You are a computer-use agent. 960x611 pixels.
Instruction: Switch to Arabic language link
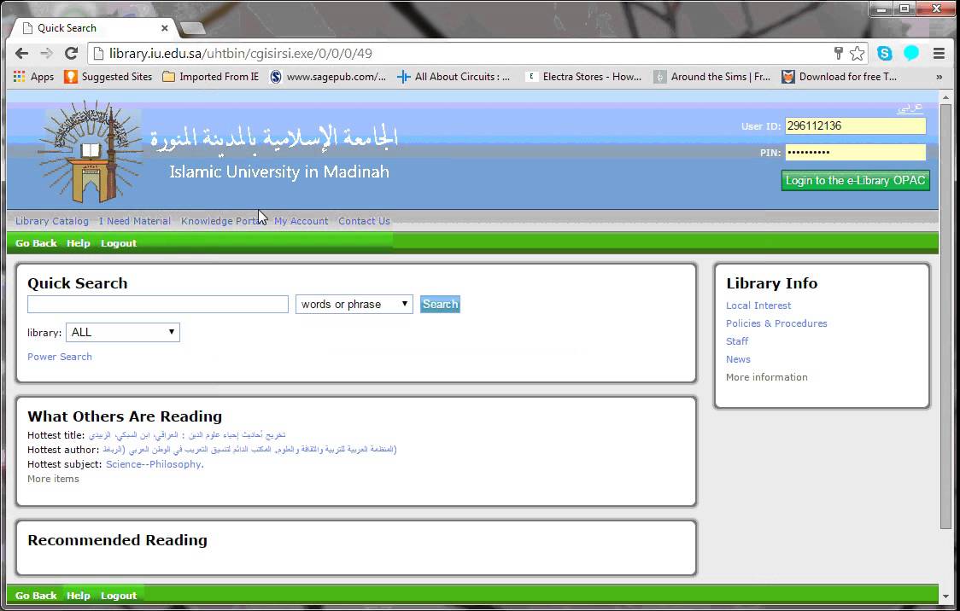tap(910, 107)
